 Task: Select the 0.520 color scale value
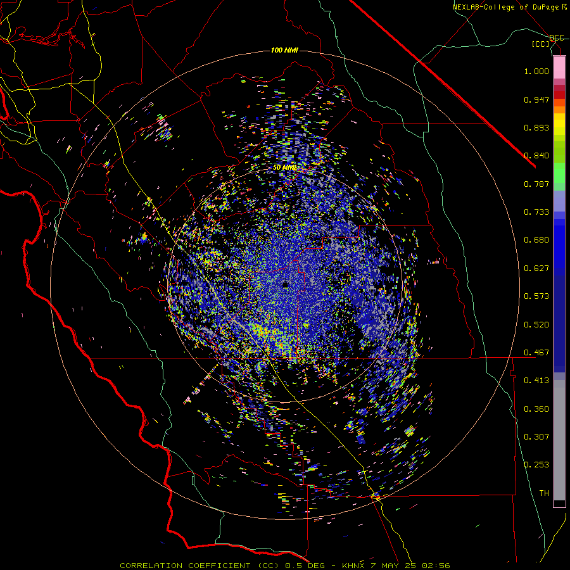point(536,325)
